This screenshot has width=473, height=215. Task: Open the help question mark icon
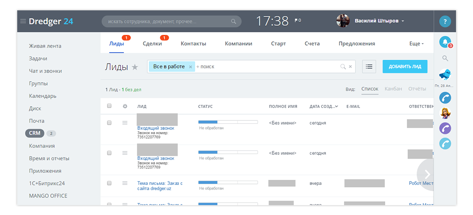pos(445,21)
